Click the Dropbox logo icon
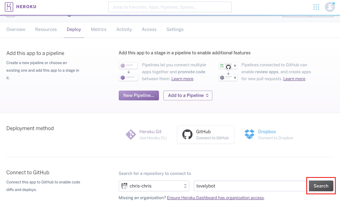The width and height of the screenshot is (340, 220). [249, 134]
